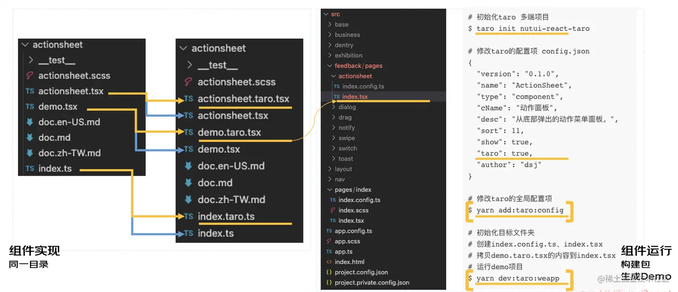Open actionsheet.tsx in the left panel
The image size is (678, 292).
tap(71, 91)
